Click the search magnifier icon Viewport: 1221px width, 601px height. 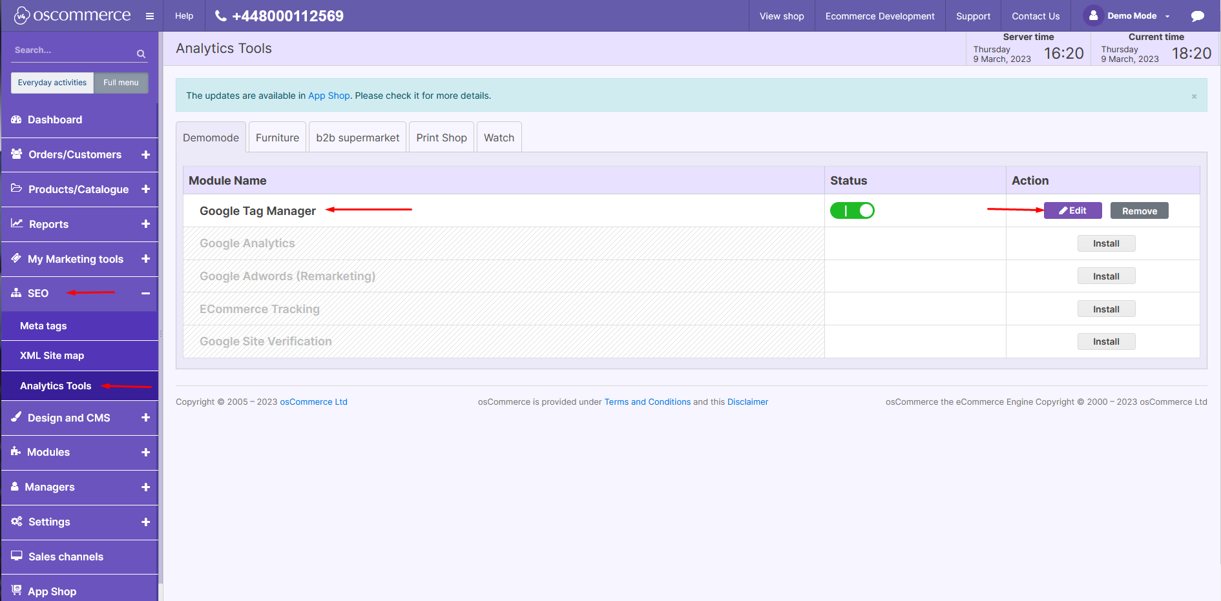pyautogui.click(x=141, y=54)
